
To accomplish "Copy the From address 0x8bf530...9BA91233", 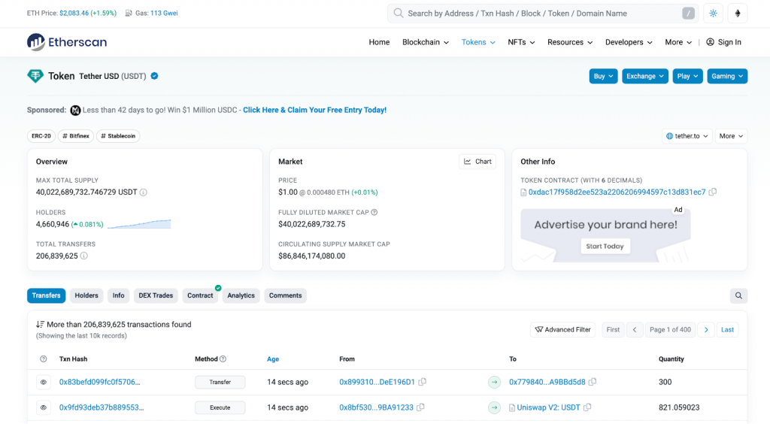I will click(421, 407).
